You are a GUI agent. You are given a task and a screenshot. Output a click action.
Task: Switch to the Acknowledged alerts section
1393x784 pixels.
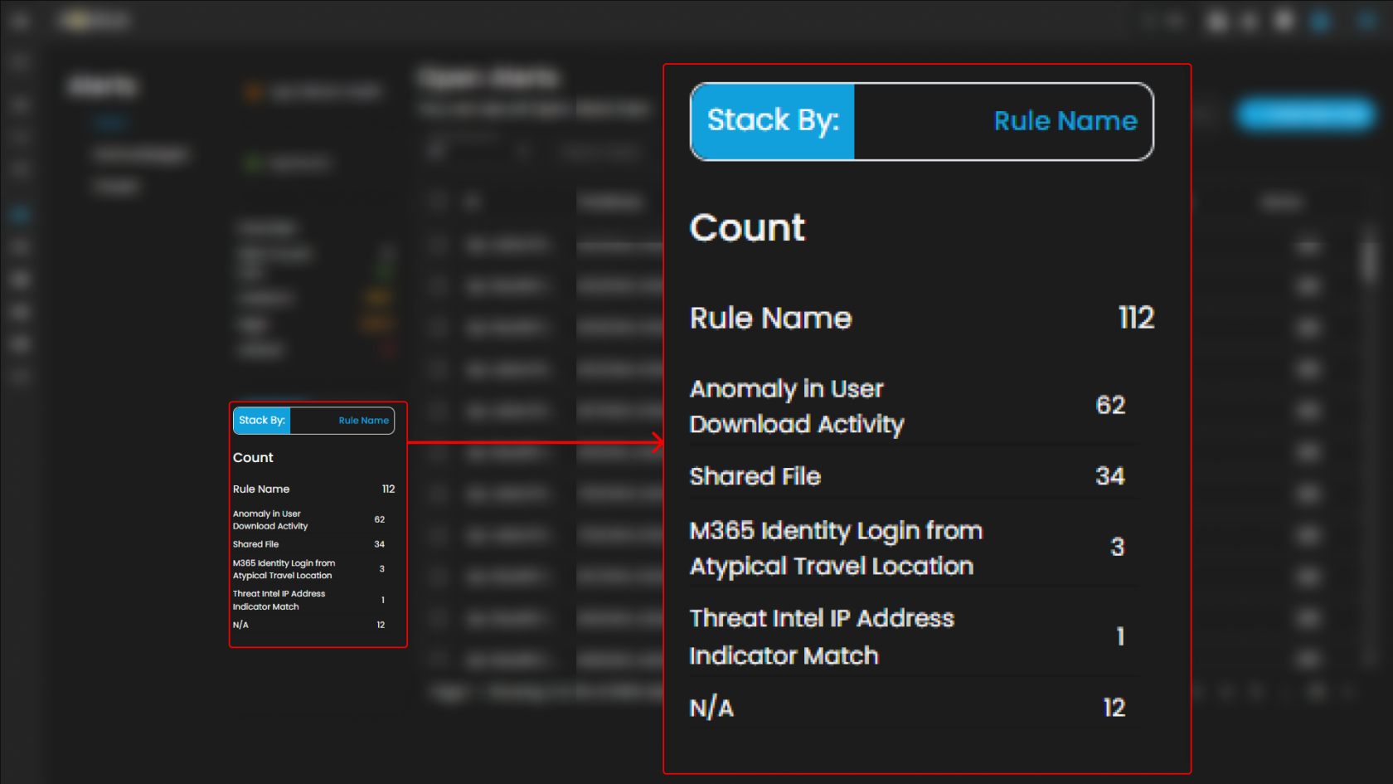pyautogui.click(x=141, y=154)
